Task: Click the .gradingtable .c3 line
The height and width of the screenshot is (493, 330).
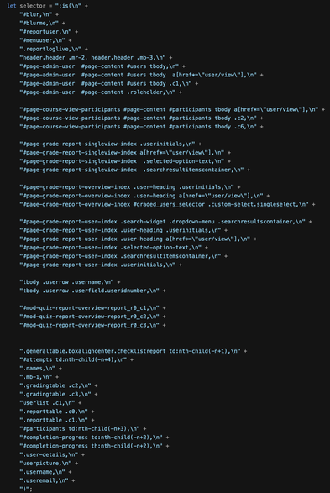Action: 59,394
